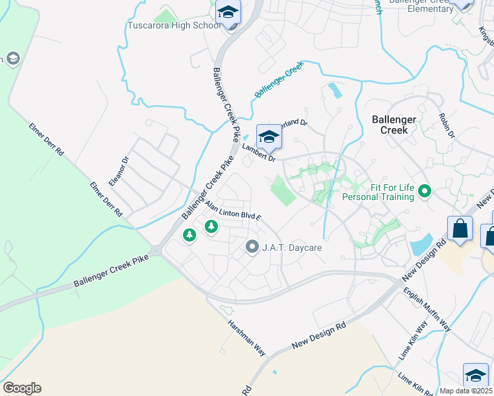Screen dimensions: 494x396
Task: Click the Fit For Life Personal Training label
Action: coord(378,192)
